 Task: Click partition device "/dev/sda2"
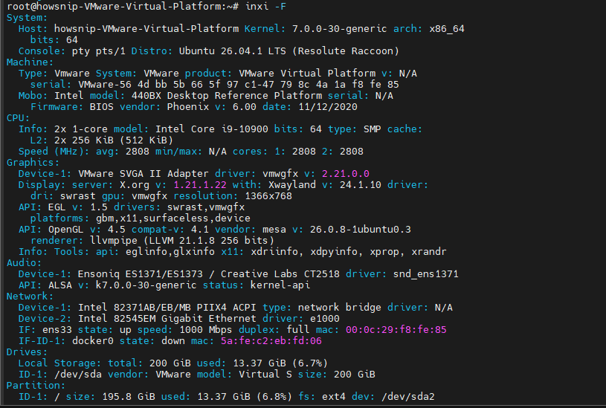(407, 397)
